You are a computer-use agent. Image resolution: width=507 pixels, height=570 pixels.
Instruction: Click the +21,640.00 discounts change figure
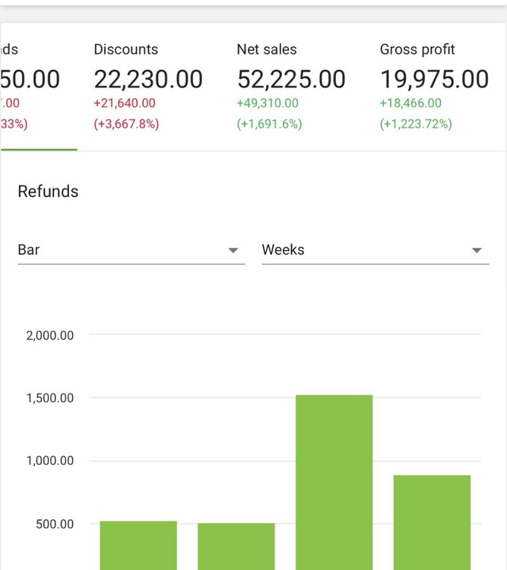tap(125, 103)
